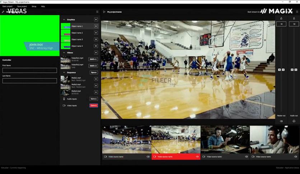This screenshot has width=300, height=174.
Task: Click camera icon on red active source bar
Action: tap(155, 157)
